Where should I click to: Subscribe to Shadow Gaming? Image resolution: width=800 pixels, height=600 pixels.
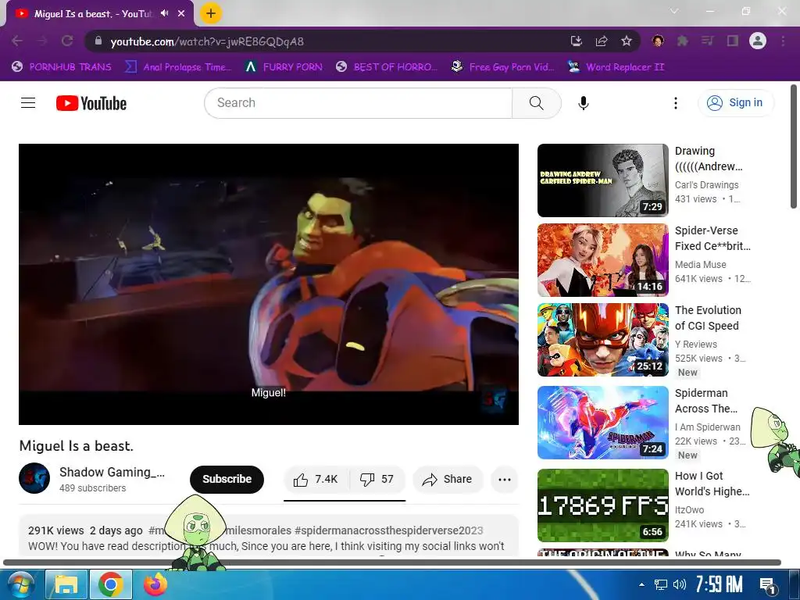(x=227, y=479)
